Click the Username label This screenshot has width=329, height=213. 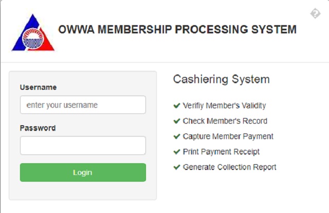(x=38, y=87)
